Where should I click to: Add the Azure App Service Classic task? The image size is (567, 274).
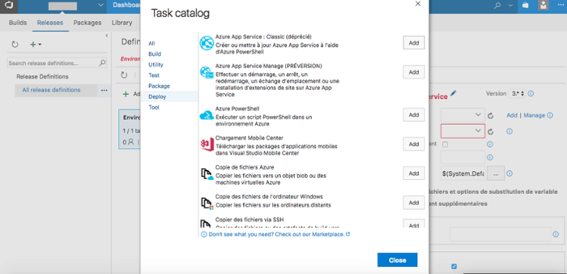click(414, 43)
